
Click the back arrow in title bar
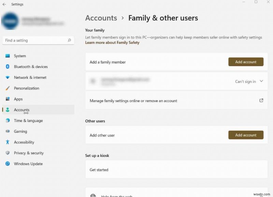4,4
